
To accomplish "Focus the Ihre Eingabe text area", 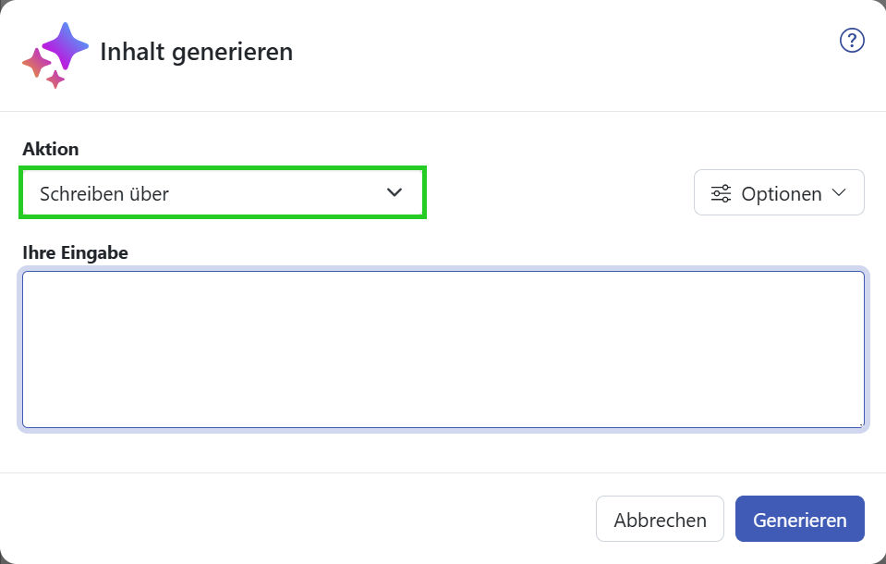I will pyautogui.click(x=443, y=349).
